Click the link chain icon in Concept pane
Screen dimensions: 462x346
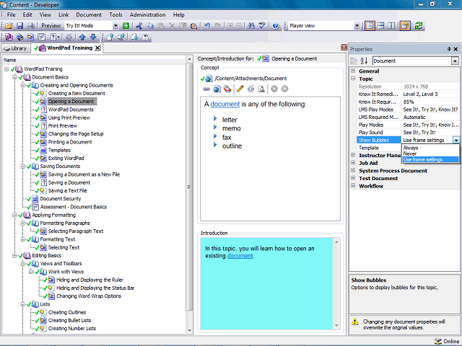pyautogui.click(x=206, y=89)
